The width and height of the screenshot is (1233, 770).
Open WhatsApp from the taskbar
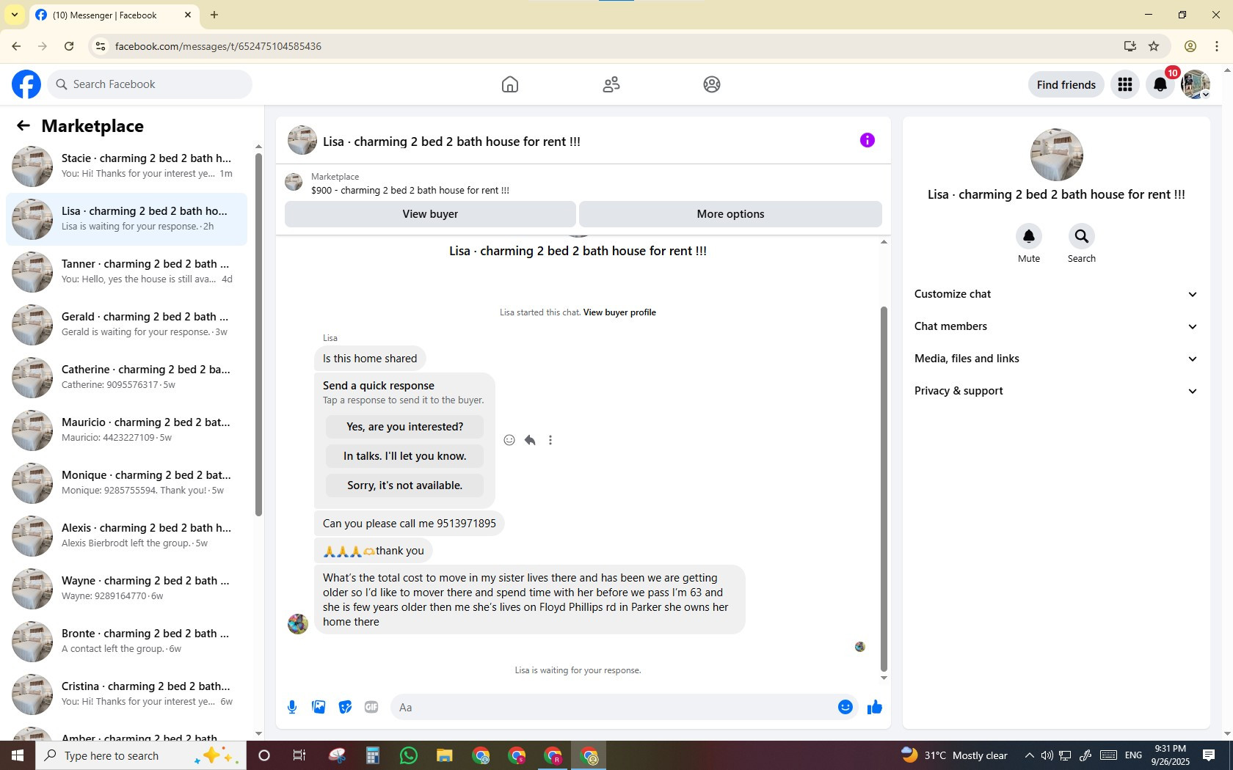(409, 755)
